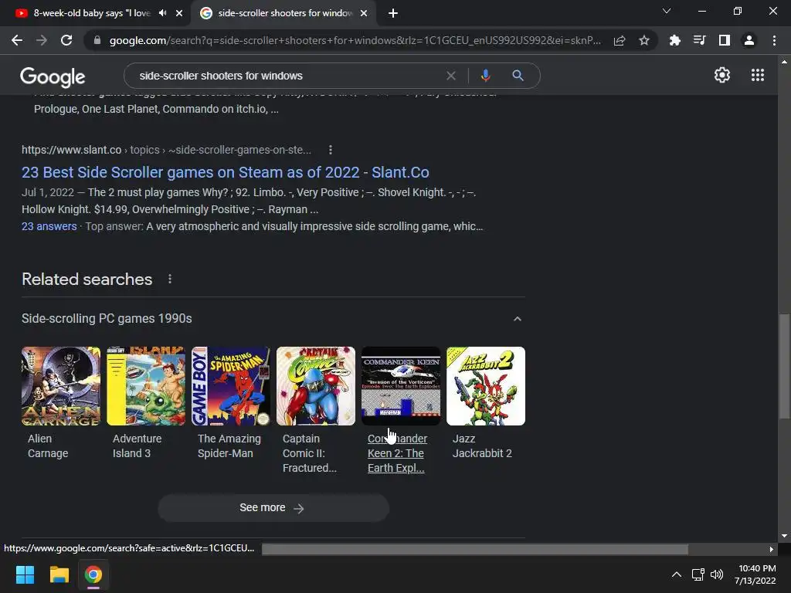
Task: Open the media controls icon
Action: (x=699, y=40)
